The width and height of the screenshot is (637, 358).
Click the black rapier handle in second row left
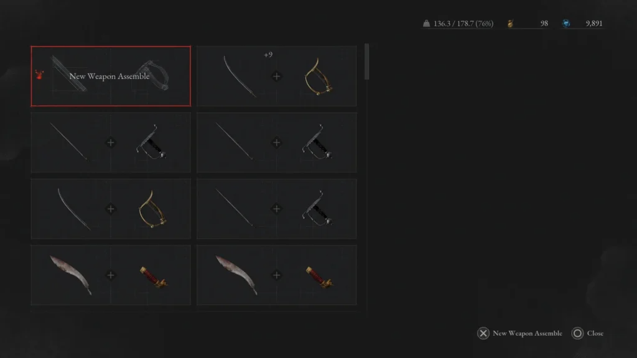pyautogui.click(x=151, y=141)
